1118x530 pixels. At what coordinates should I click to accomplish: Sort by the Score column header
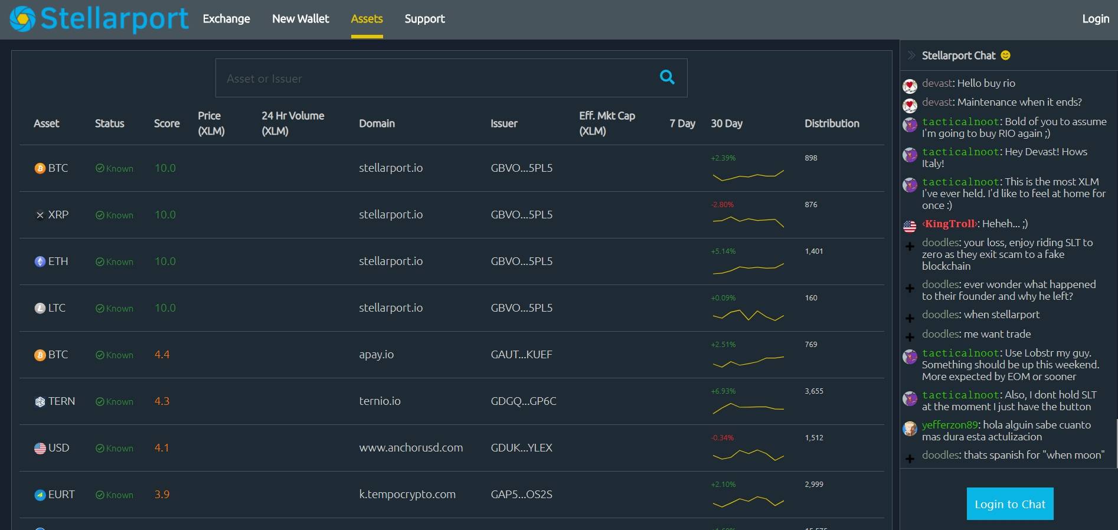coord(167,123)
